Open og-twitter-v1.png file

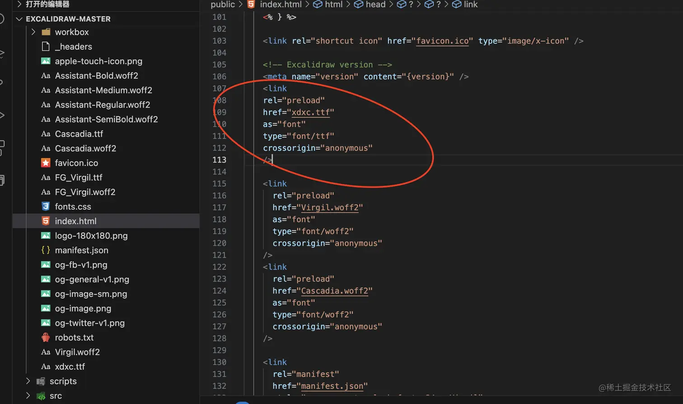tap(90, 323)
